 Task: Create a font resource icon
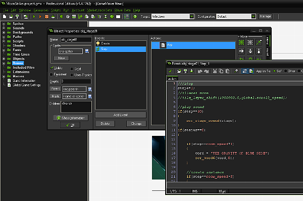[x=99, y=17]
